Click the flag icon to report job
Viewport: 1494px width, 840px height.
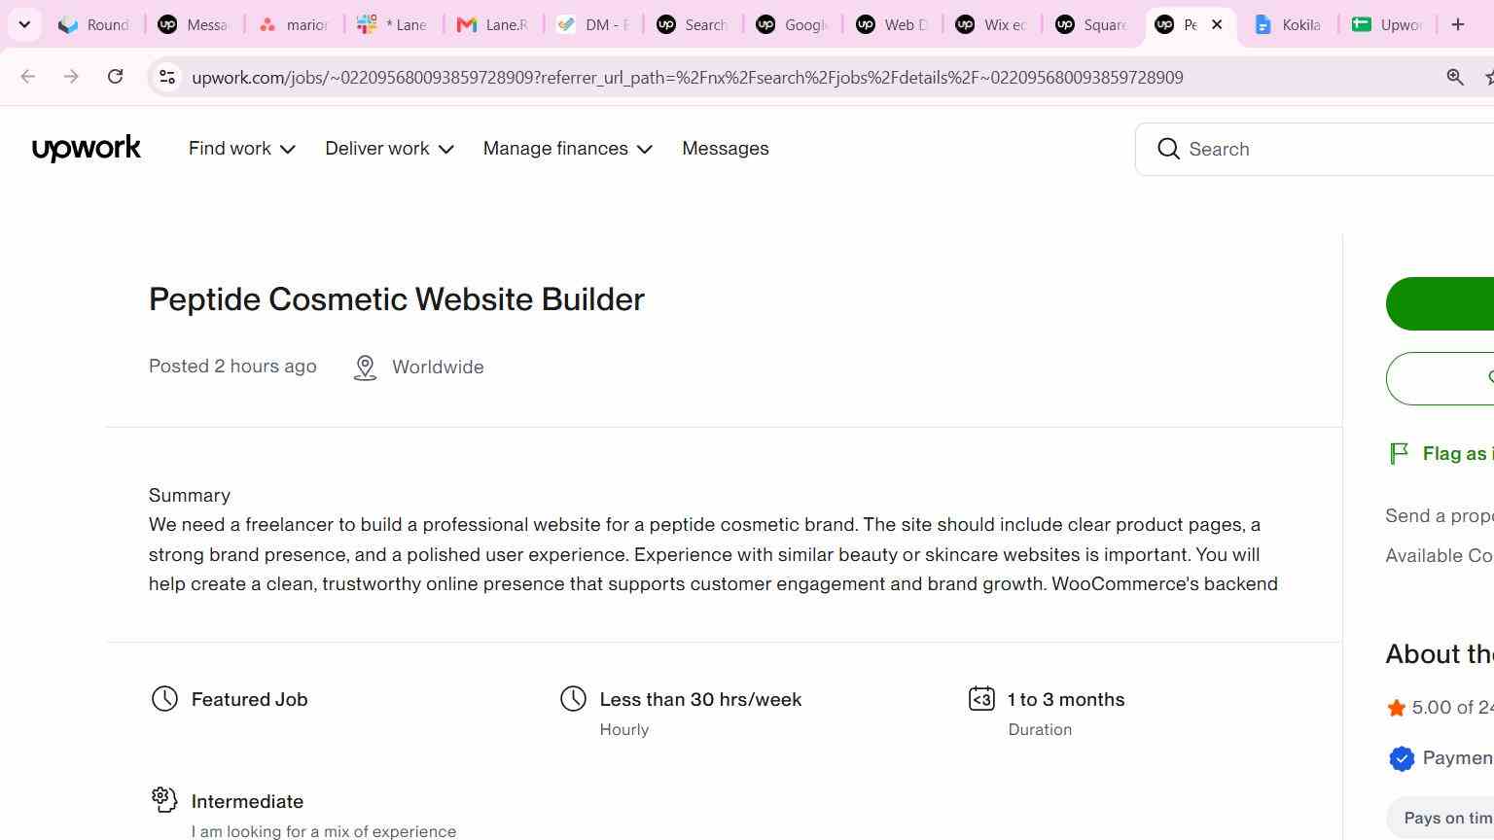1399,453
